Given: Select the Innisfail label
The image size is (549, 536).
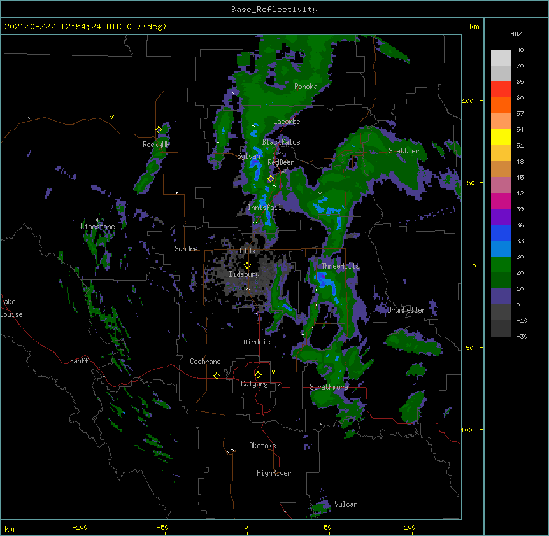Looking at the screenshot, I should pyautogui.click(x=264, y=208).
